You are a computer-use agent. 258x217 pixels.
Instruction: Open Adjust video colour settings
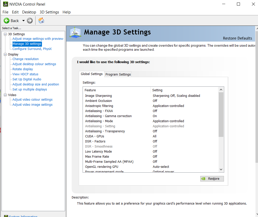click(33, 100)
